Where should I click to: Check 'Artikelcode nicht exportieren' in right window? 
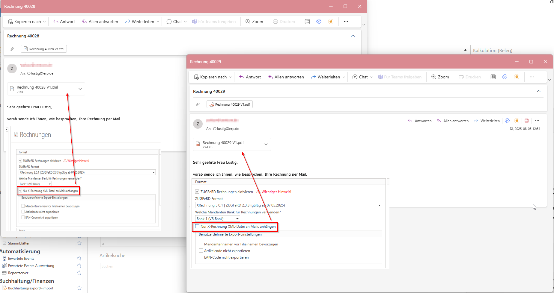tap(201, 251)
